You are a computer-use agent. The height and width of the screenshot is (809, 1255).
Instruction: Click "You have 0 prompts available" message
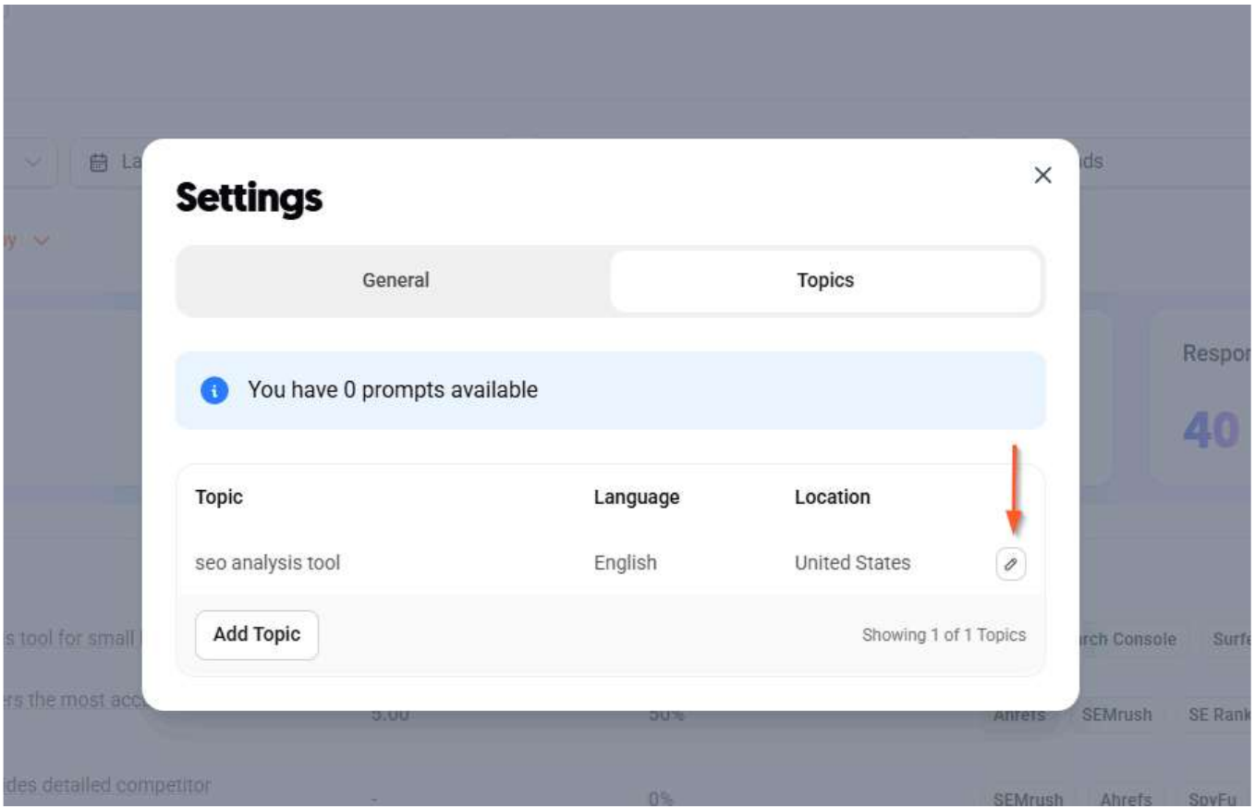(x=393, y=390)
